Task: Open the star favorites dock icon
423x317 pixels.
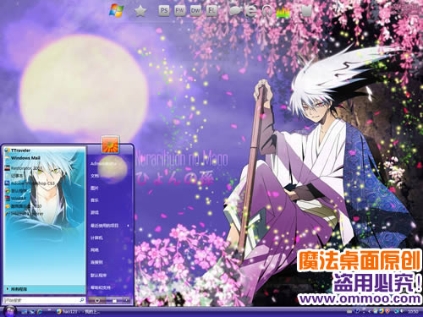Action: click(140, 11)
